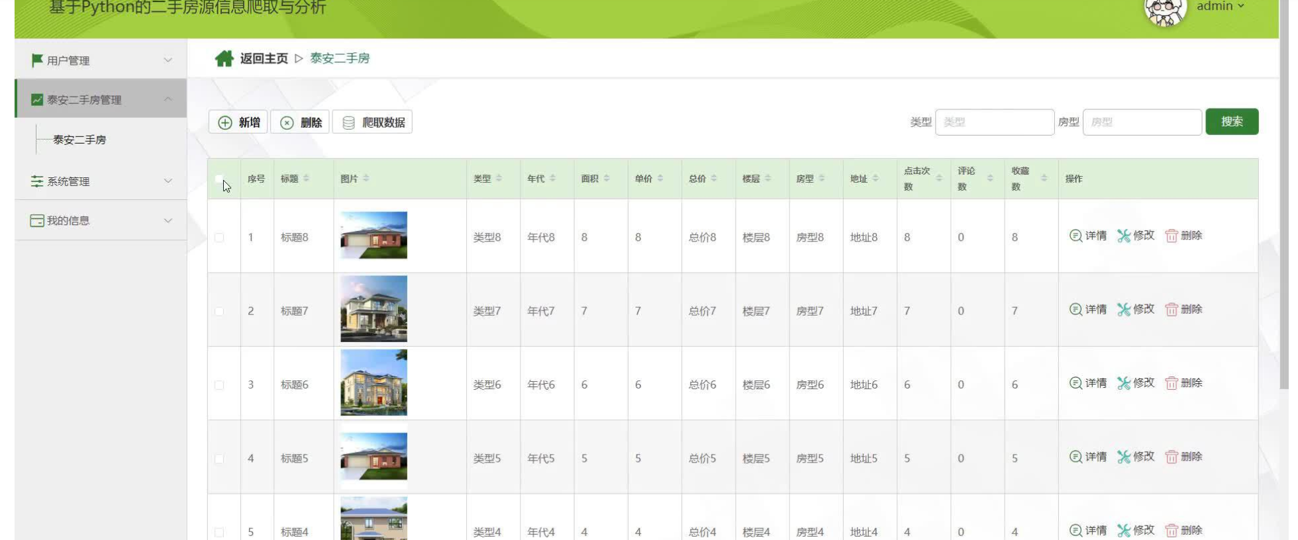Open the house thumbnail in row 标题8
1298x540 pixels.
374,235
